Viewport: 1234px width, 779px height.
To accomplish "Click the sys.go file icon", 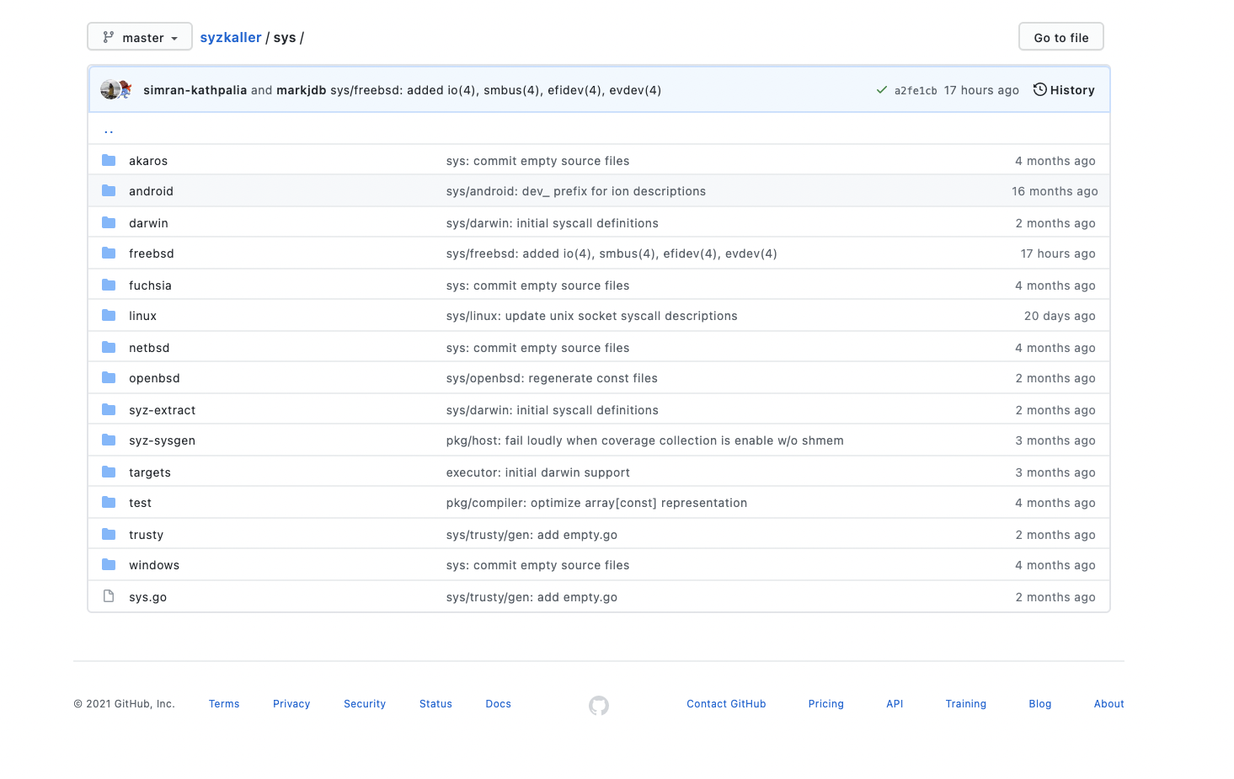I will [109, 595].
